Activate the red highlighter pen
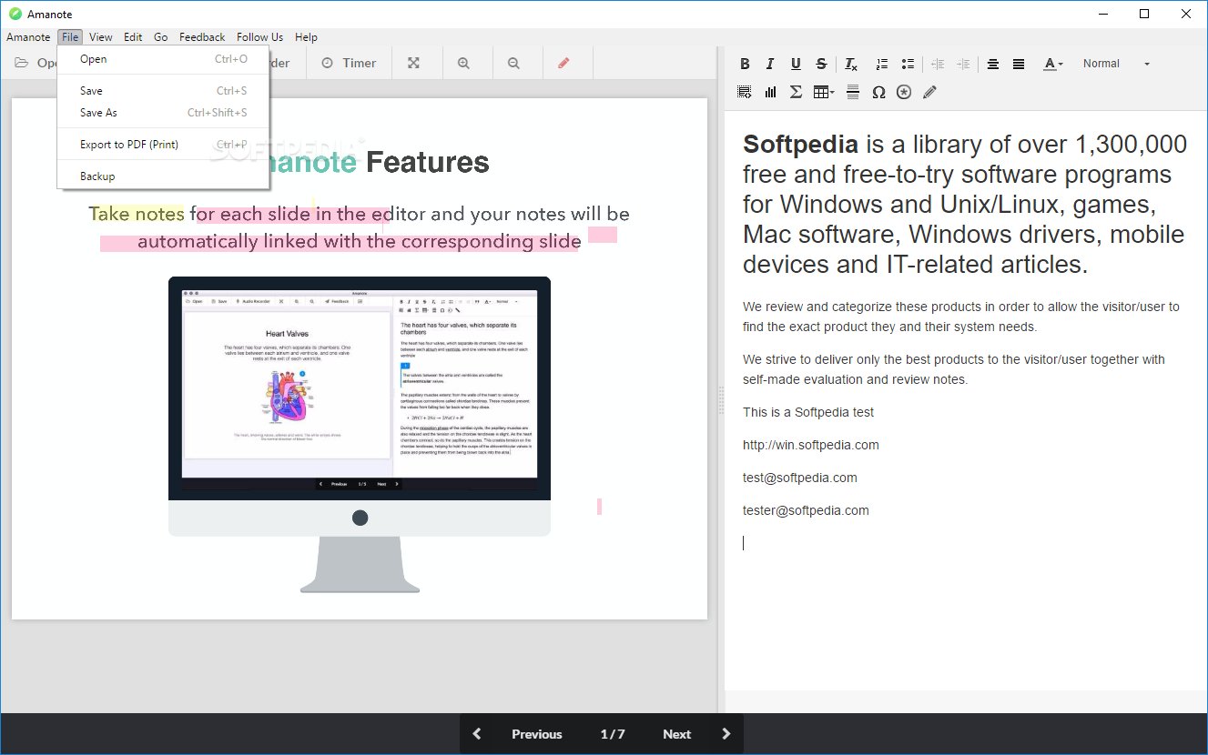 (563, 63)
